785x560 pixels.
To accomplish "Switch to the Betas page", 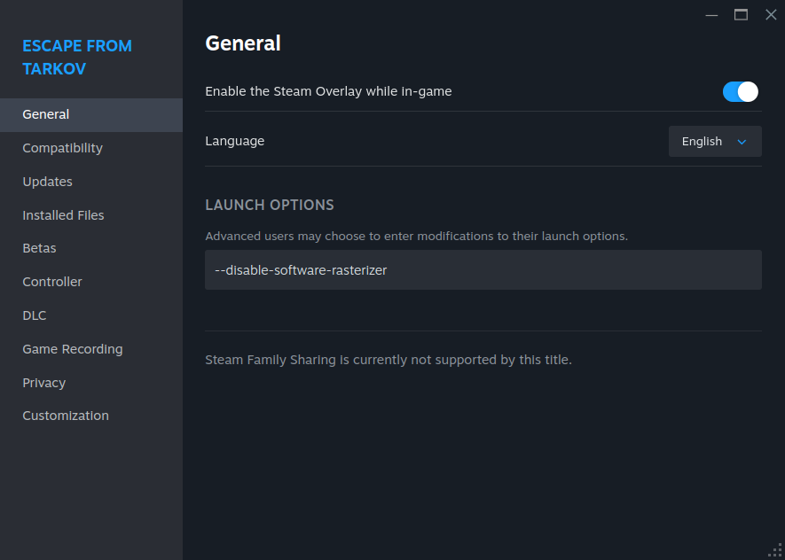I will pyautogui.click(x=39, y=248).
